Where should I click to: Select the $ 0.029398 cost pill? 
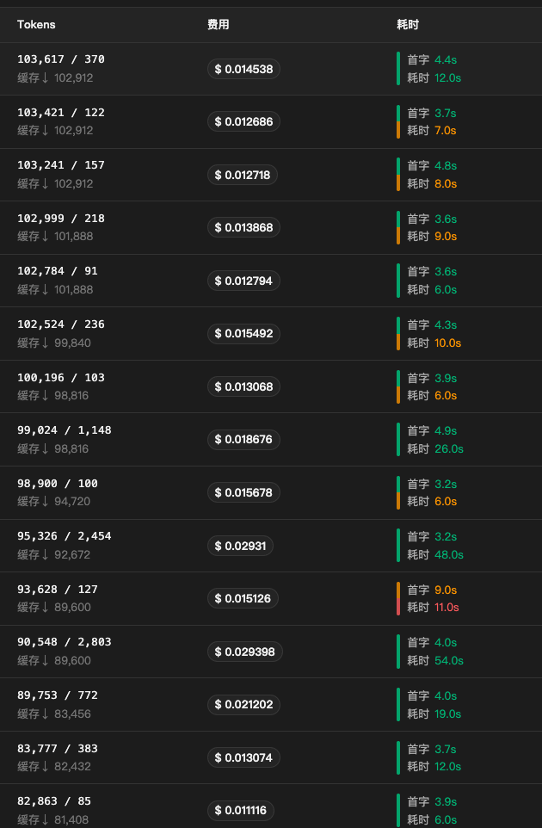(245, 652)
